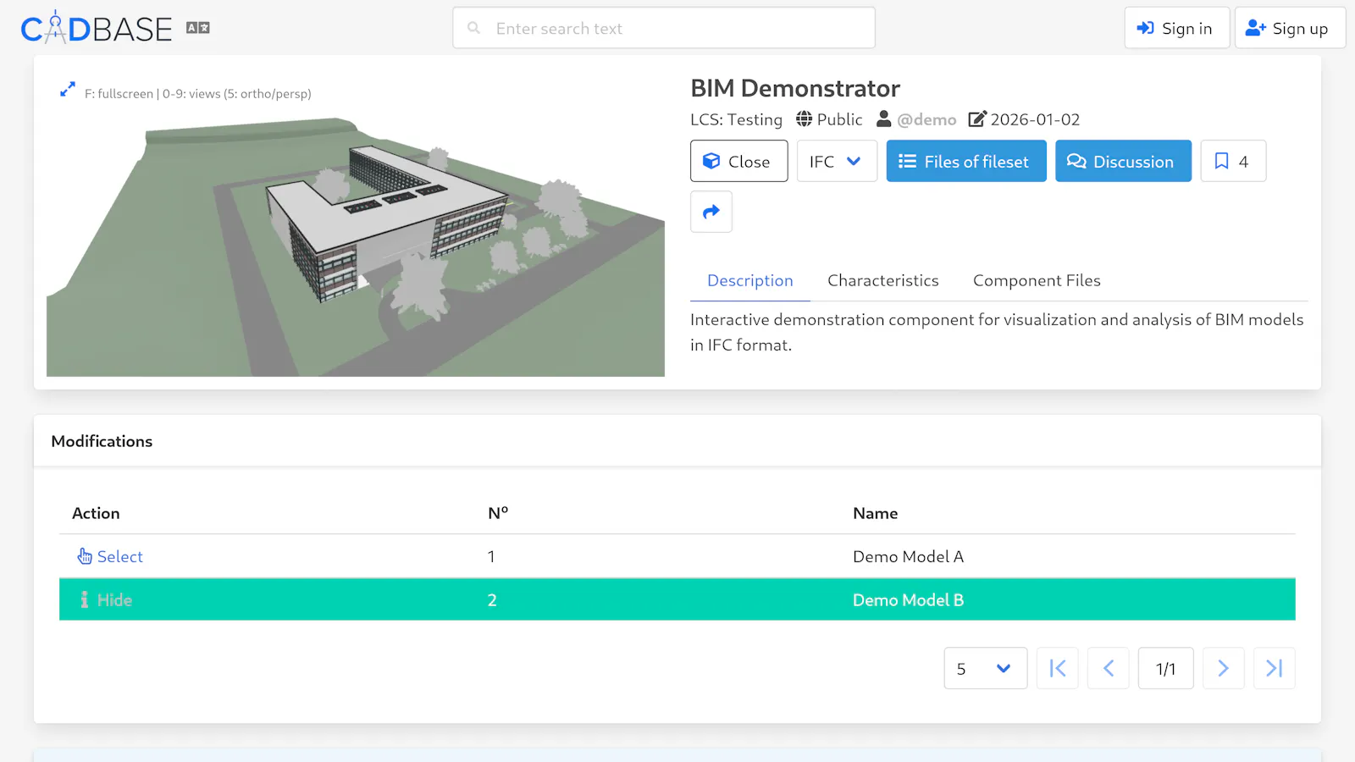The image size is (1355, 762).
Task: Click the Name column header
Action: (x=876, y=513)
